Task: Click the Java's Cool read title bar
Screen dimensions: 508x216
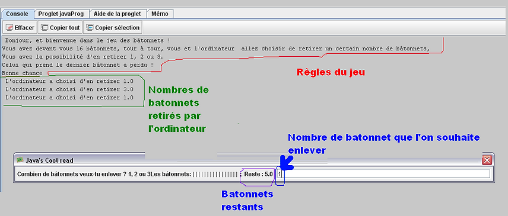Action: click(x=254, y=160)
